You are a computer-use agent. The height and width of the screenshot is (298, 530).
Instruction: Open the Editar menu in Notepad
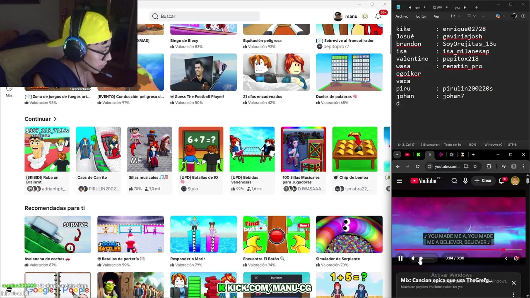(x=421, y=16)
